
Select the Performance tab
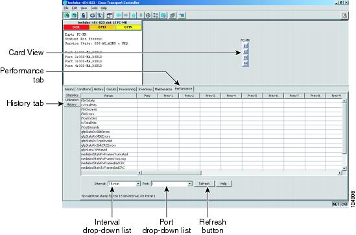(184, 89)
